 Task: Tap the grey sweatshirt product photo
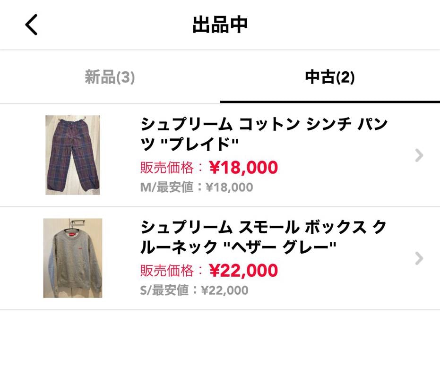[73, 258]
